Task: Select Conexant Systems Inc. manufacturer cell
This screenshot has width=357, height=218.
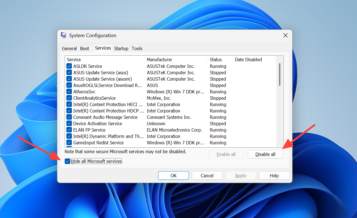Action: pos(169,117)
